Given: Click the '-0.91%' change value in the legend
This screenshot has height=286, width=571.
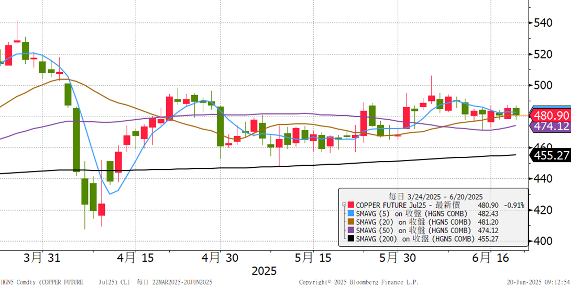Looking at the screenshot, I should pyautogui.click(x=514, y=205).
